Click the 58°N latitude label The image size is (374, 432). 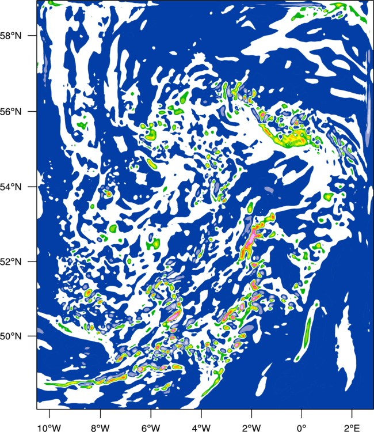pyautogui.click(x=11, y=36)
